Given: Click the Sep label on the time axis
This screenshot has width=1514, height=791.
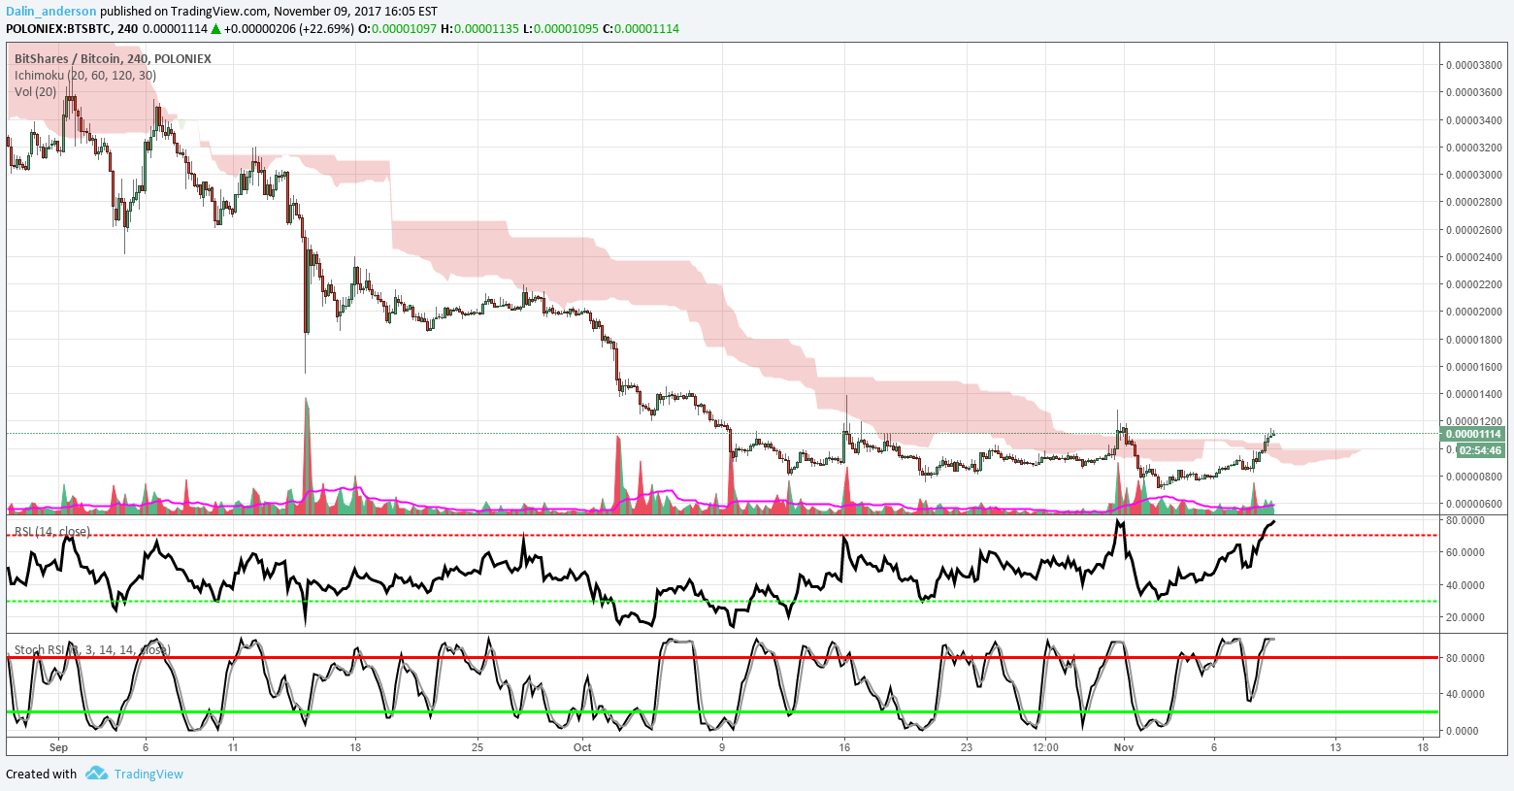Looking at the screenshot, I should tap(58, 747).
